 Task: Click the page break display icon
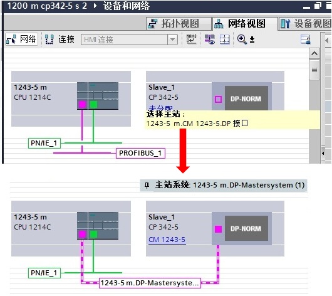tap(224, 40)
